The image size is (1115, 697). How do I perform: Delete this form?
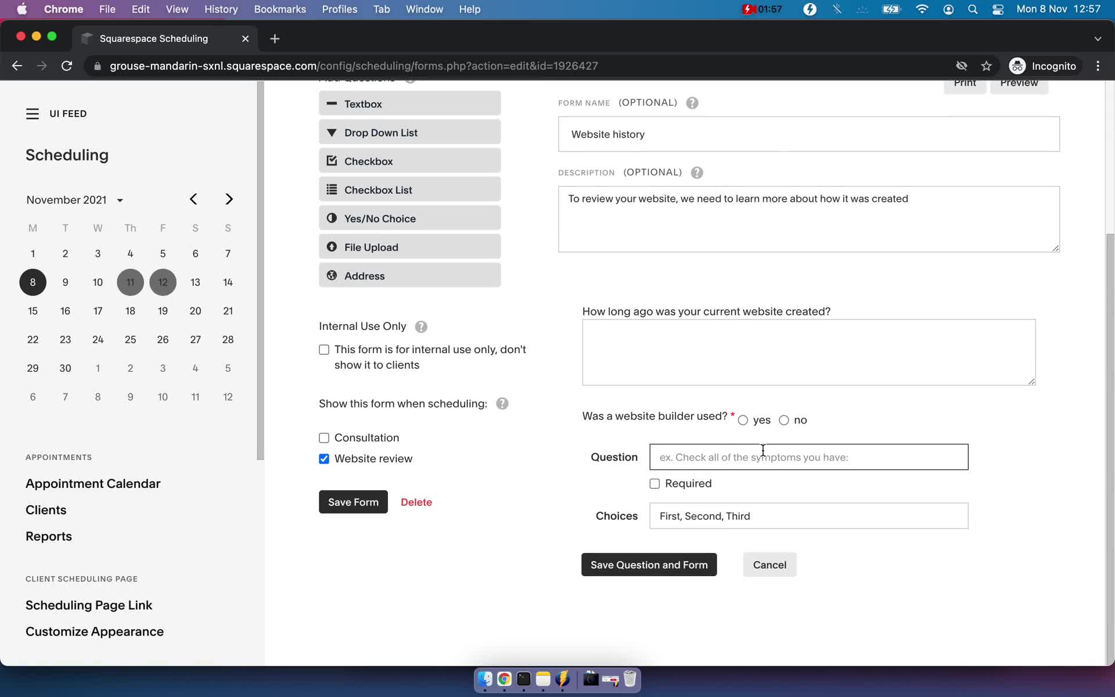tap(416, 502)
